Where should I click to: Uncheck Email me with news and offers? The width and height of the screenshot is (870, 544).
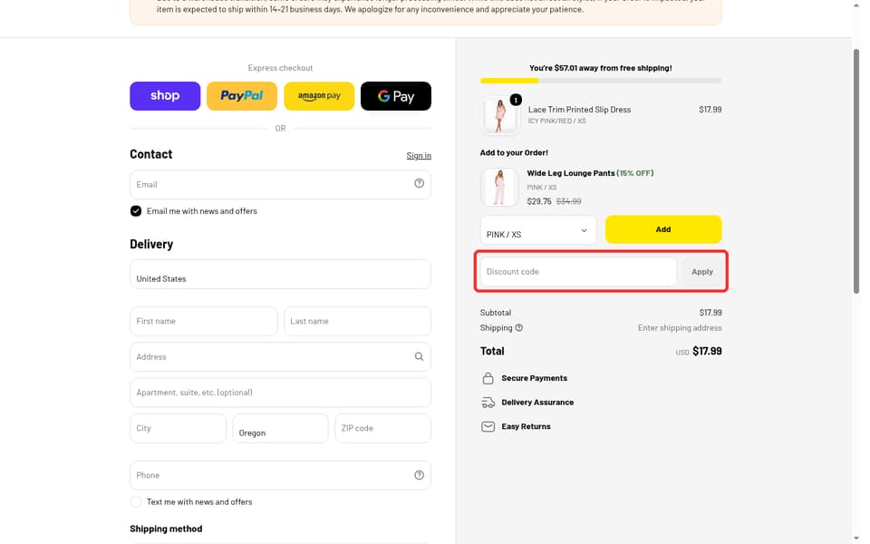tap(135, 211)
